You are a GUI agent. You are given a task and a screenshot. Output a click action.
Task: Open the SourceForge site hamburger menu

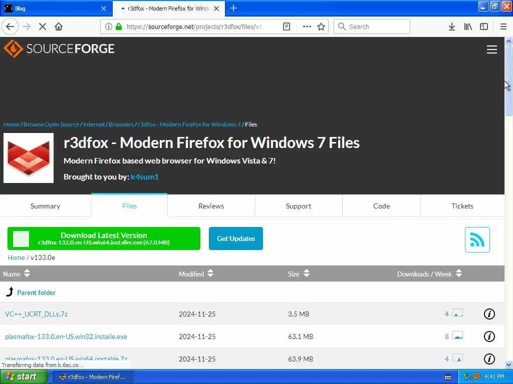pos(492,49)
